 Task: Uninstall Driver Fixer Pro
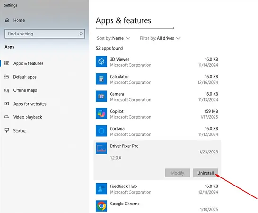pos(206,173)
